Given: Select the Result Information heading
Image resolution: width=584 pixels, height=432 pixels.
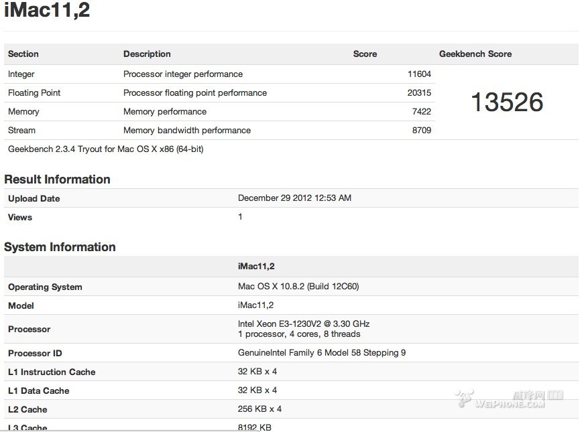Looking at the screenshot, I should (57, 179).
